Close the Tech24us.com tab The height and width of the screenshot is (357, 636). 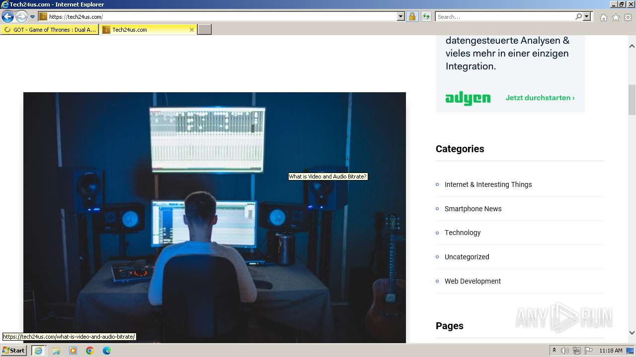point(192,30)
